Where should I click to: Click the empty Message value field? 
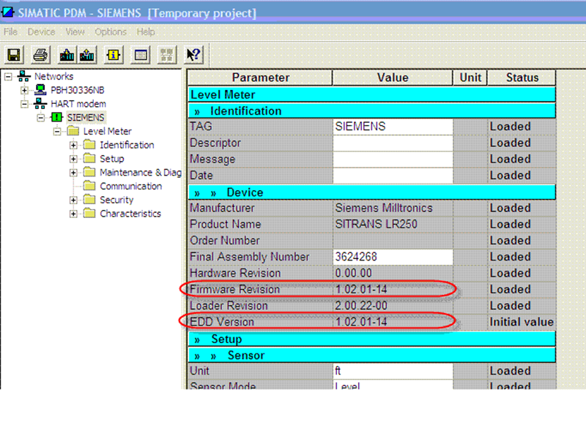393,159
